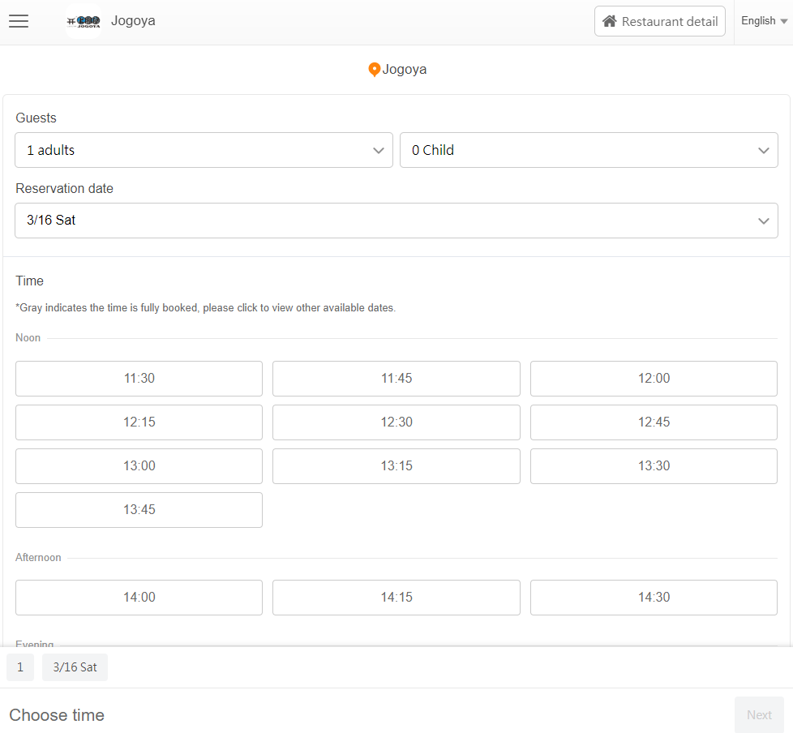This screenshot has width=793, height=733.
Task: Expand the Child count dropdown
Action: [589, 150]
